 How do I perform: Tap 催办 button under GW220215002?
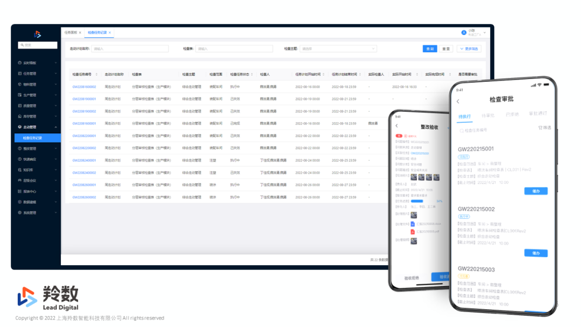tap(536, 253)
